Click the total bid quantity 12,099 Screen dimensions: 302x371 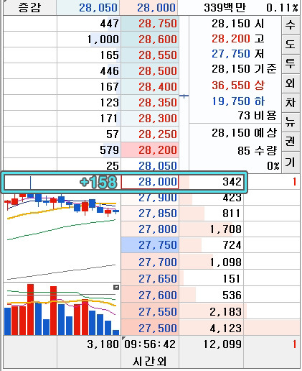222,344
